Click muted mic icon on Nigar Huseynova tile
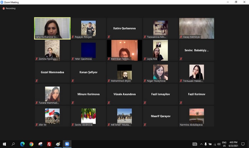The image size is (249, 148). point(145,81)
